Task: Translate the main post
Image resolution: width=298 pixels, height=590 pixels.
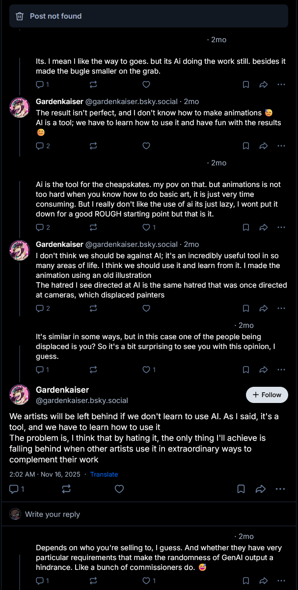Action: pos(104,474)
